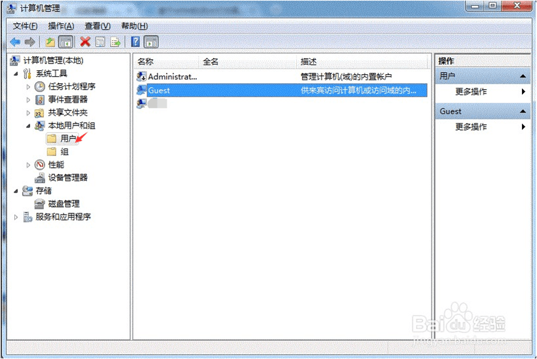Open Help via blue question mark icon
This screenshot has width=537, height=359.
(x=135, y=42)
